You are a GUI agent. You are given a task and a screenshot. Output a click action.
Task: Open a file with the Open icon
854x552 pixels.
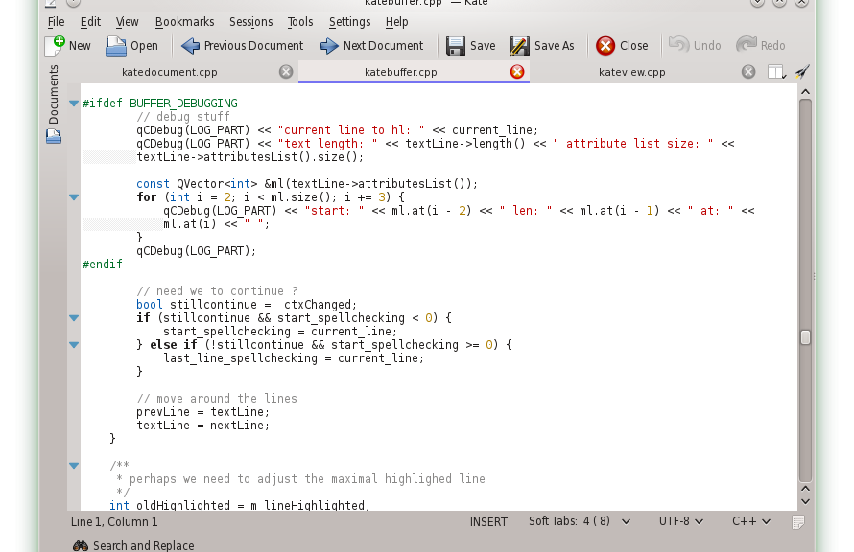pos(116,45)
